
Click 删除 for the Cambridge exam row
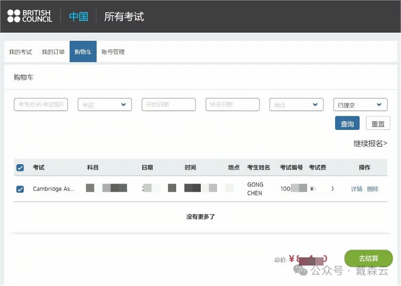click(372, 189)
